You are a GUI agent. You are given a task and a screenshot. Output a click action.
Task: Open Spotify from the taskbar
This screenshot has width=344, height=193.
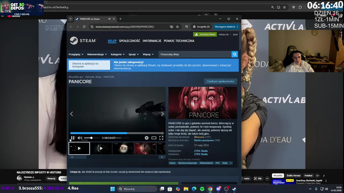[x=202, y=189]
